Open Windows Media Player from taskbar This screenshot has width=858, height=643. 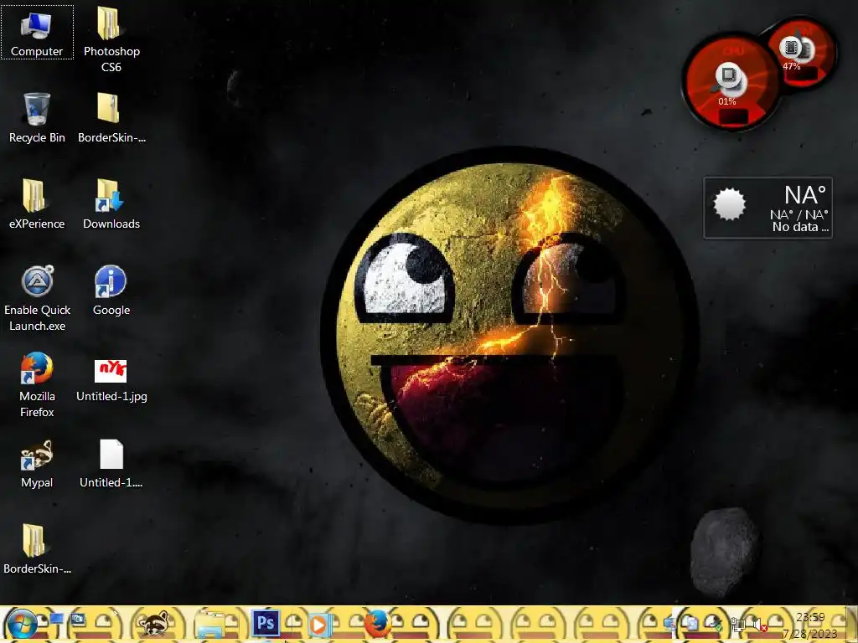coord(319,625)
